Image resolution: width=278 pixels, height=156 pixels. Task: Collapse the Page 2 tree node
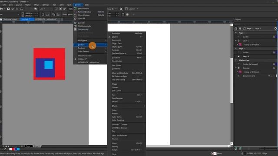tap(236, 49)
